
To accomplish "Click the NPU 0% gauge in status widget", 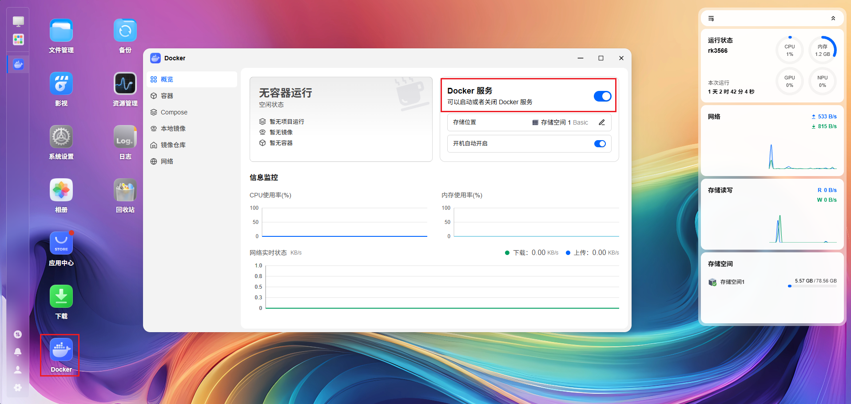I will pos(823,81).
